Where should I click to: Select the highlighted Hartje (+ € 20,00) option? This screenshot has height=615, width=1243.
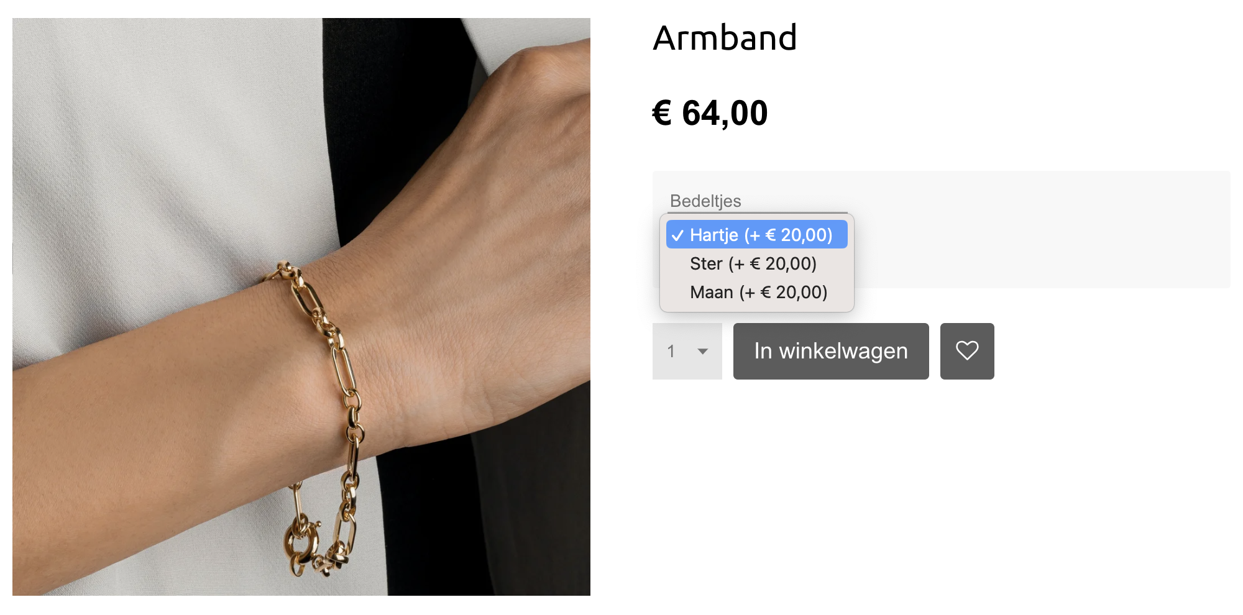pyautogui.click(x=757, y=235)
